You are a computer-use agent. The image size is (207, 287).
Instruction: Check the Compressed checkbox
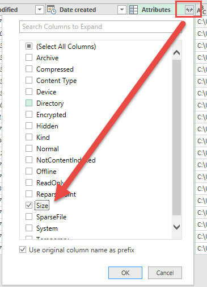(x=29, y=69)
